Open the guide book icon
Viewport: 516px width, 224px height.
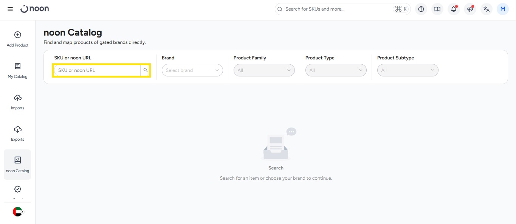click(x=437, y=9)
